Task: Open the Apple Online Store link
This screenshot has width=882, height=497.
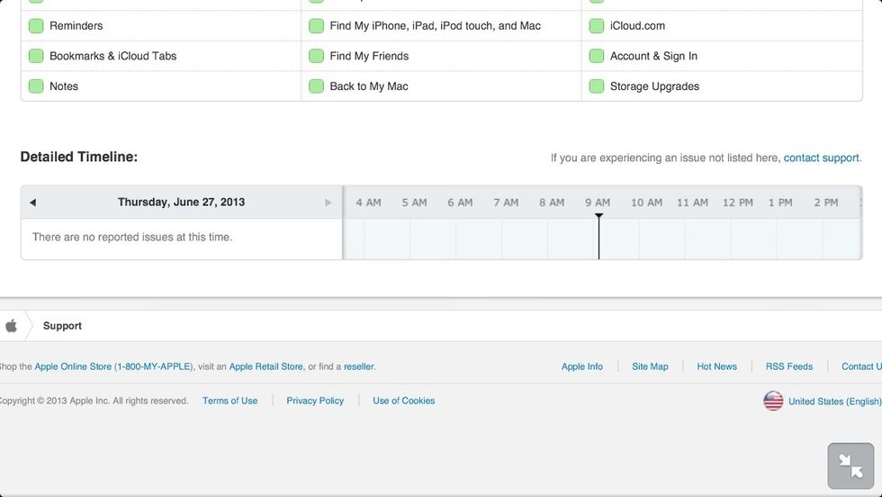Action: pos(73,366)
